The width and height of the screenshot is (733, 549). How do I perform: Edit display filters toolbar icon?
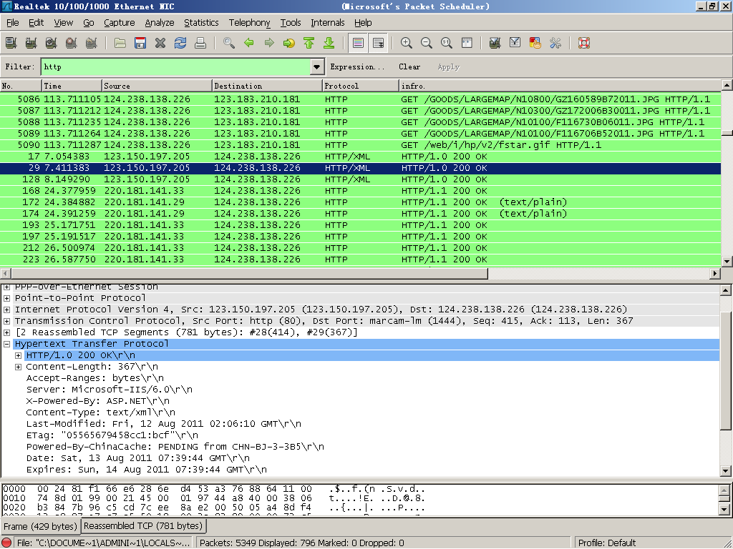pyautogui.click(x=515, y=43)
